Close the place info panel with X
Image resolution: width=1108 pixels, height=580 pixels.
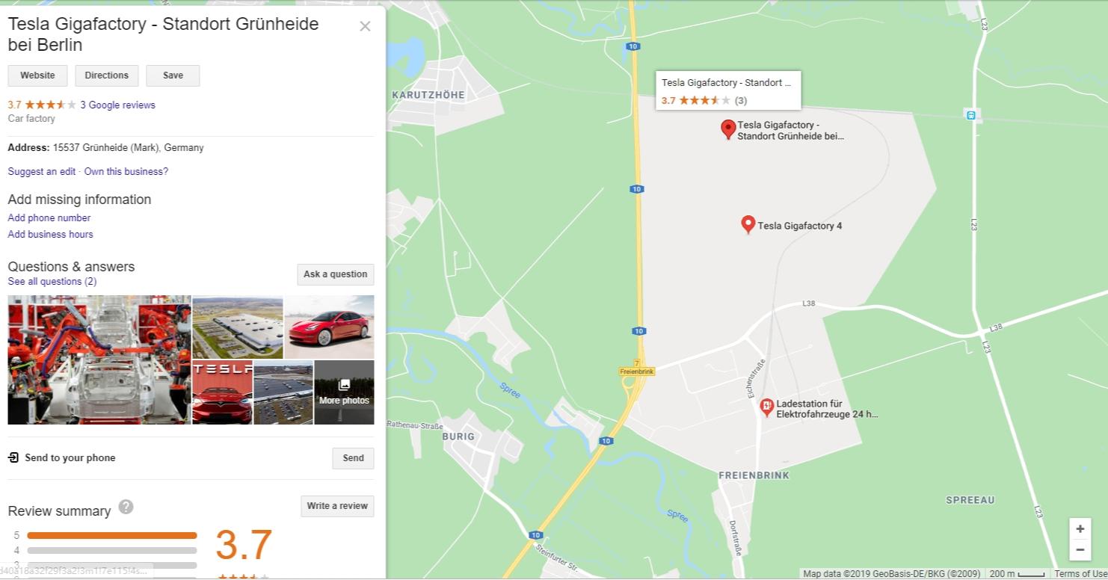(x=365, y=26)
